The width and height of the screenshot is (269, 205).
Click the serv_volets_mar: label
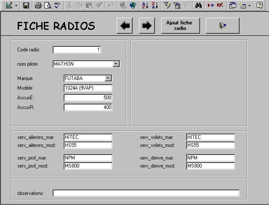click(157, 137)
